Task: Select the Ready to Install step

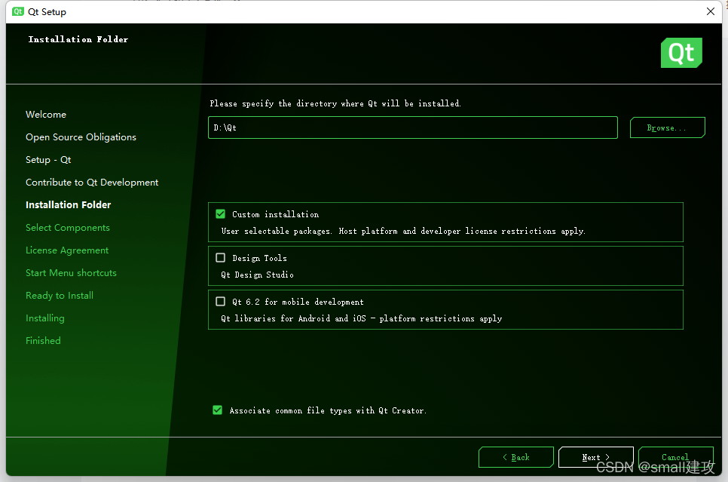Action: point(60,296)
